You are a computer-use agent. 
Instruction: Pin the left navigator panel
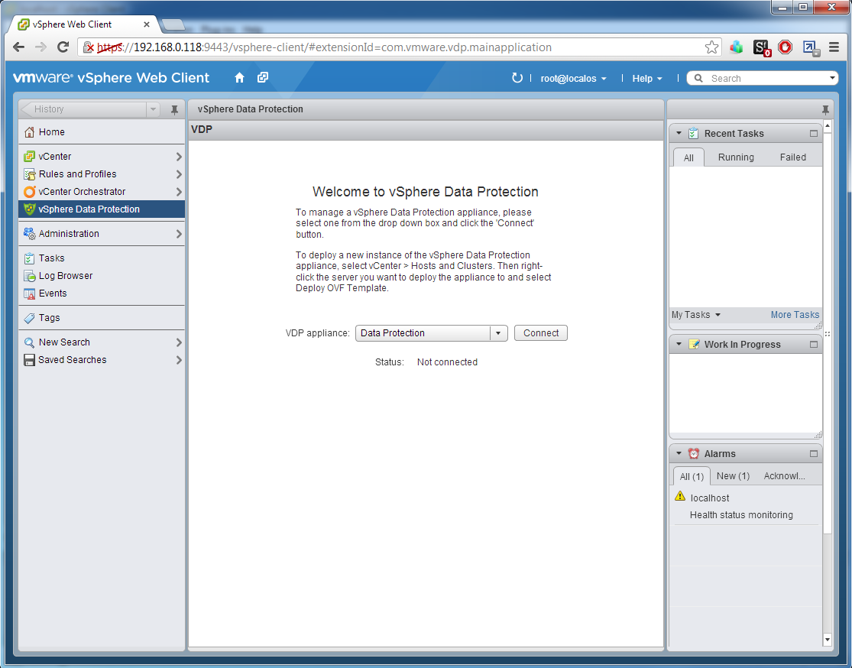174,110
